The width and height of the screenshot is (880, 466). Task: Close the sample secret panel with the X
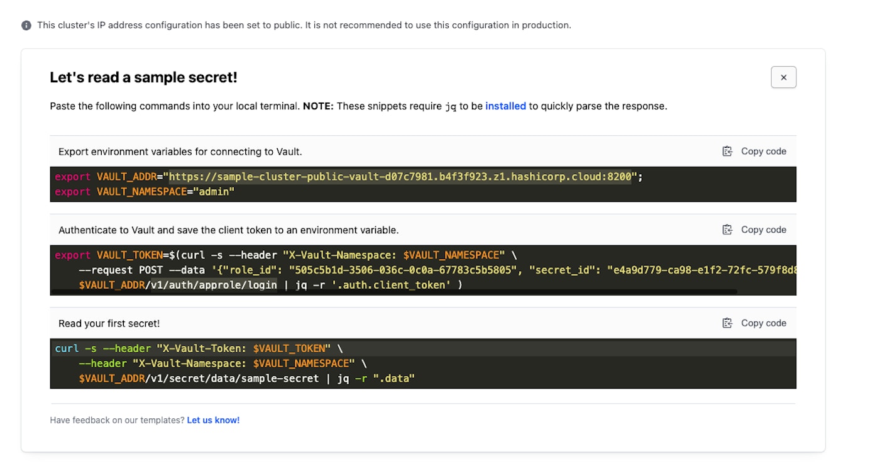783,77
